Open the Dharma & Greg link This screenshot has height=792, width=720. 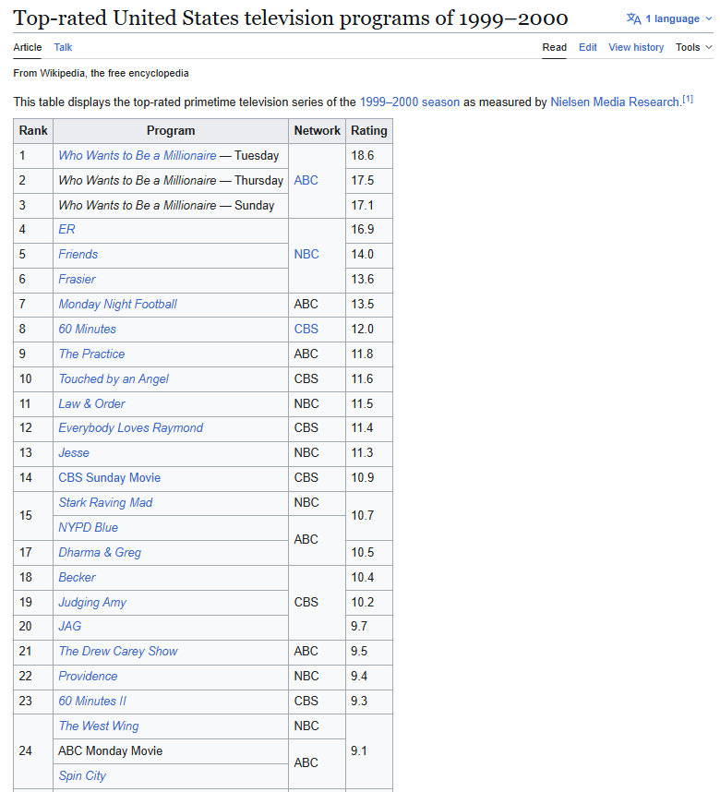point(100,553)
